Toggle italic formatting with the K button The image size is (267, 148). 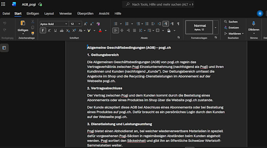pos(49,31)
